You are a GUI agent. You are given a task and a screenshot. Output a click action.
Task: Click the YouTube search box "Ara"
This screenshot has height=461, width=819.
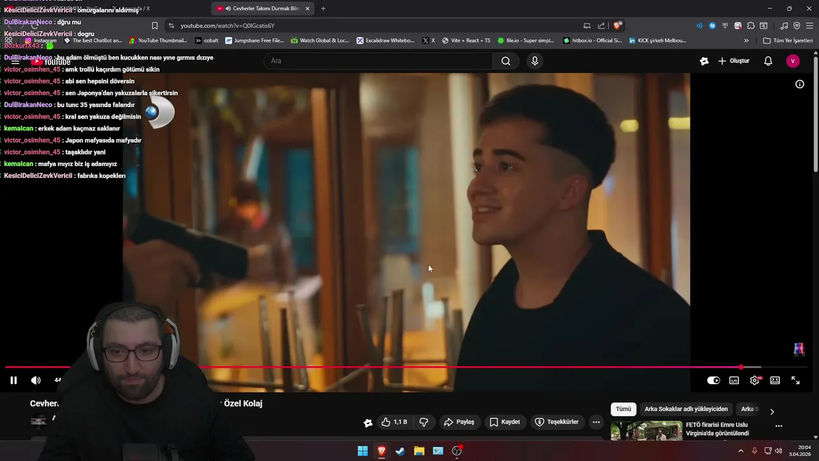pos(378,61)
